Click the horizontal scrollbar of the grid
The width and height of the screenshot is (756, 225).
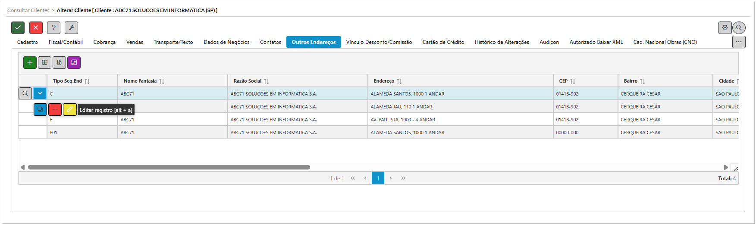(x=169, y=167)
